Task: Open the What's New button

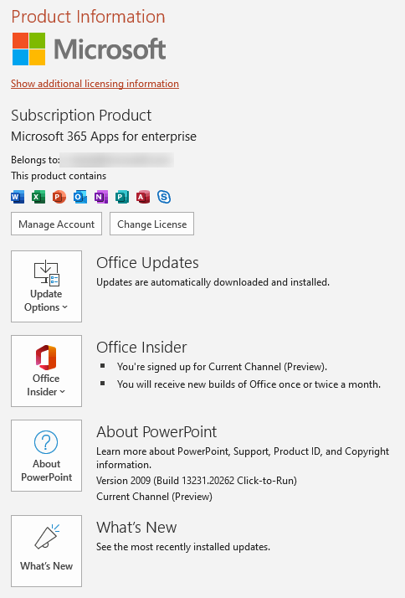Action: pos(47,551)
